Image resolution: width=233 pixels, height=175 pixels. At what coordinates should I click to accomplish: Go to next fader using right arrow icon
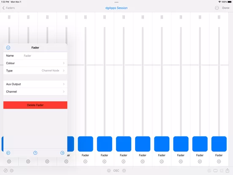click(62, 153)
